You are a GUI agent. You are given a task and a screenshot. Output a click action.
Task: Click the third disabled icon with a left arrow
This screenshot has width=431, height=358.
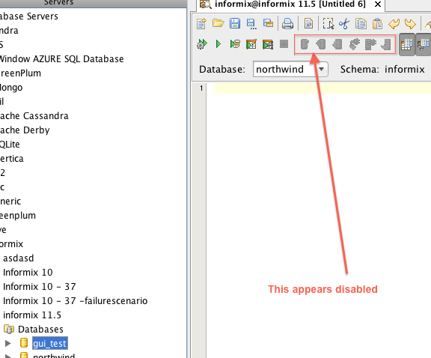(x=337, y=44)
